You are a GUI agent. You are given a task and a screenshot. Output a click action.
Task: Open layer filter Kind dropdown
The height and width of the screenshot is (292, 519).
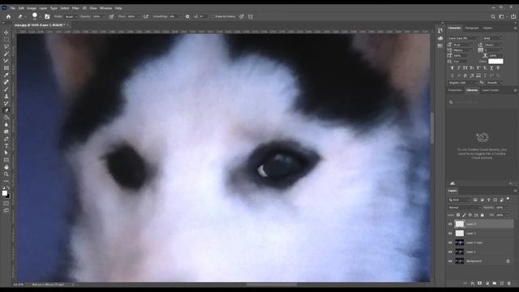click(459, 200)
